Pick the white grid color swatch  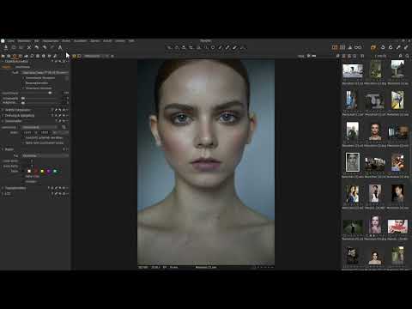(x=29, y=171)
